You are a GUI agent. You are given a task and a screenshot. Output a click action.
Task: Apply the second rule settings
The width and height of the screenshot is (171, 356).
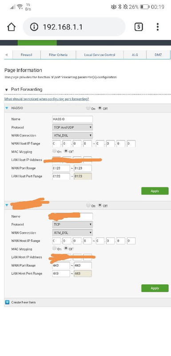click(155, 288)
